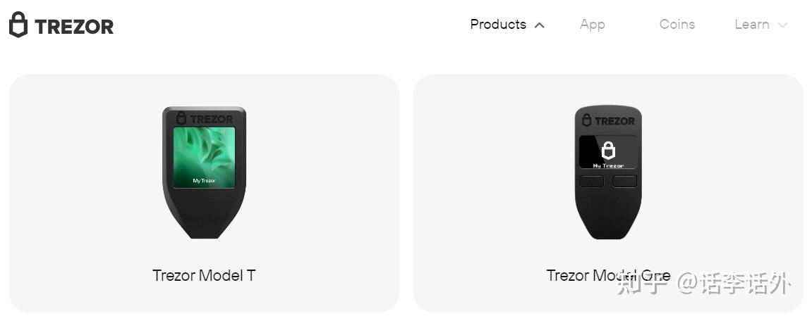Open the Learn menu
The image size is (812, 316).
[752, 24]
